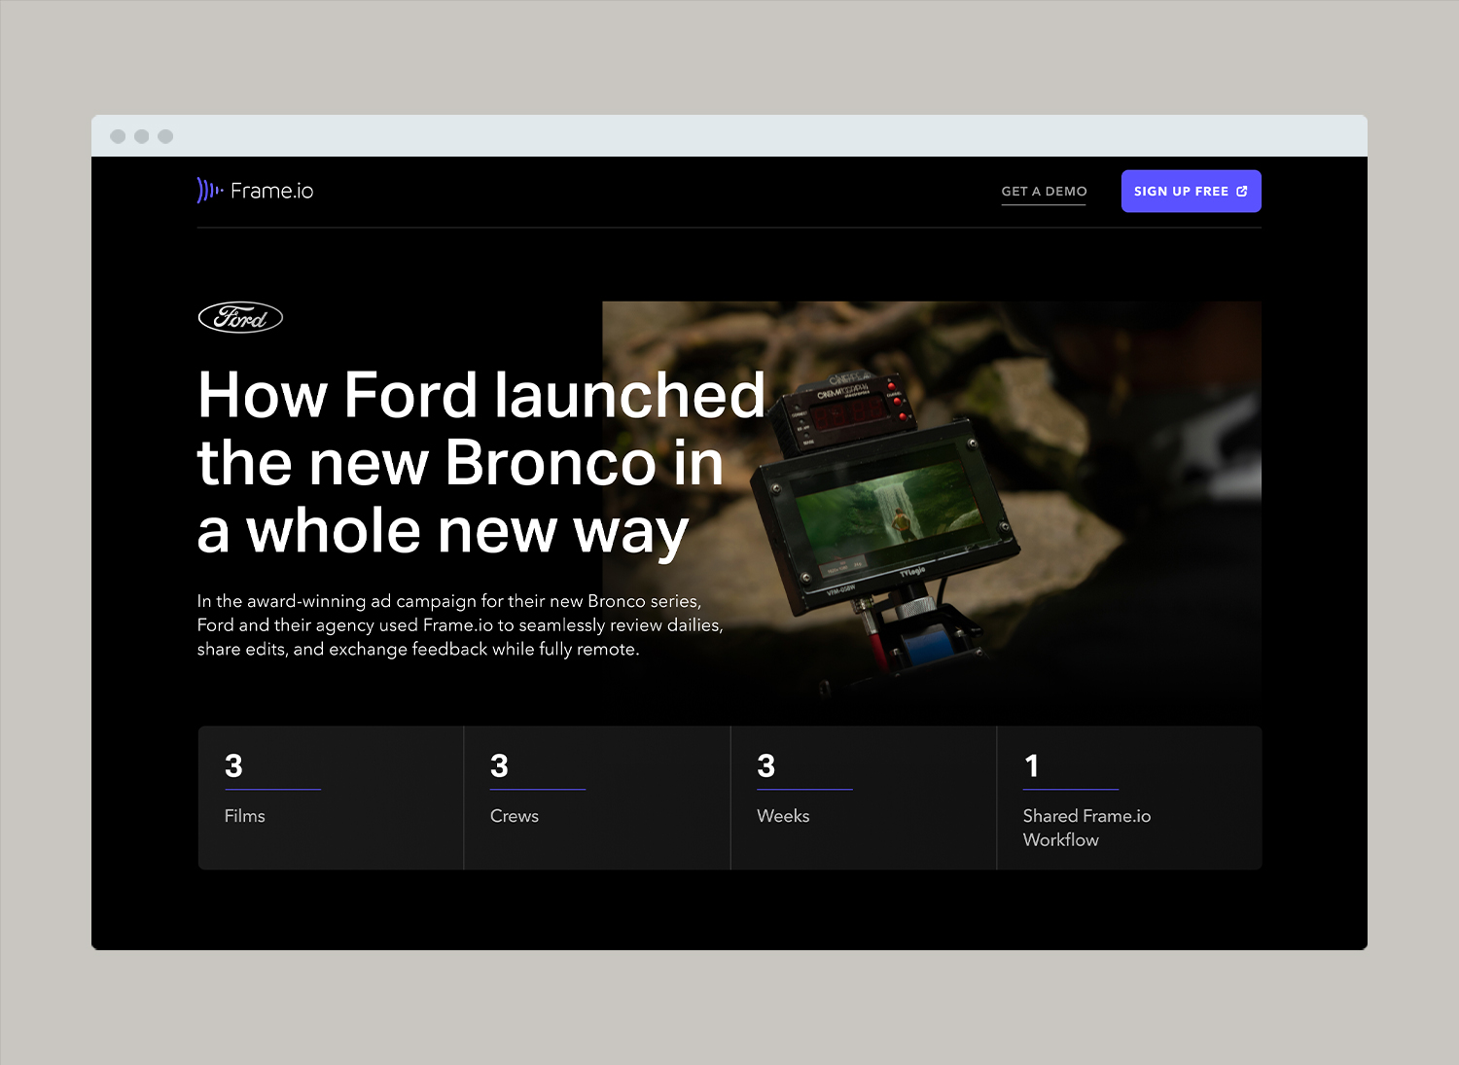
Task: Click the number 3 above Films
Action: [x=233, y=766]
